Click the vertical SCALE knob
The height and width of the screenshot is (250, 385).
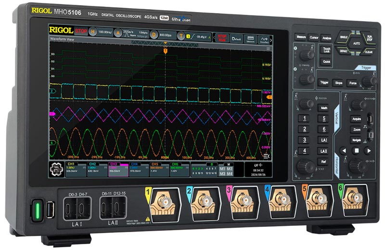pyautogui.click(x=305, y=166)
